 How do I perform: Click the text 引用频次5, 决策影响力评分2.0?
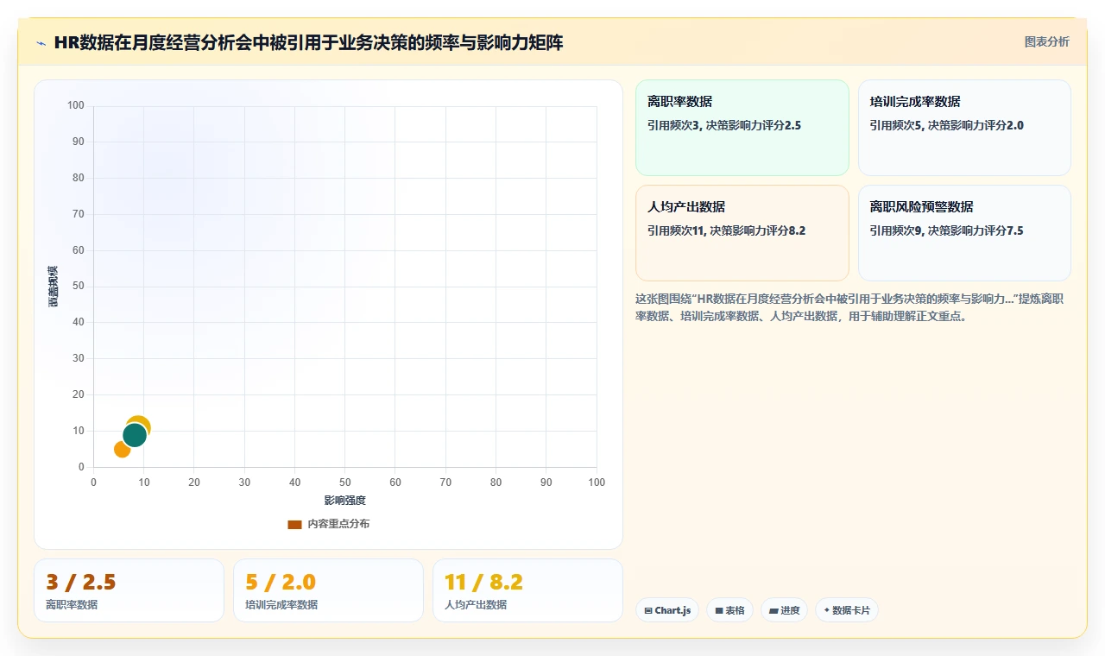click(946, 125)
